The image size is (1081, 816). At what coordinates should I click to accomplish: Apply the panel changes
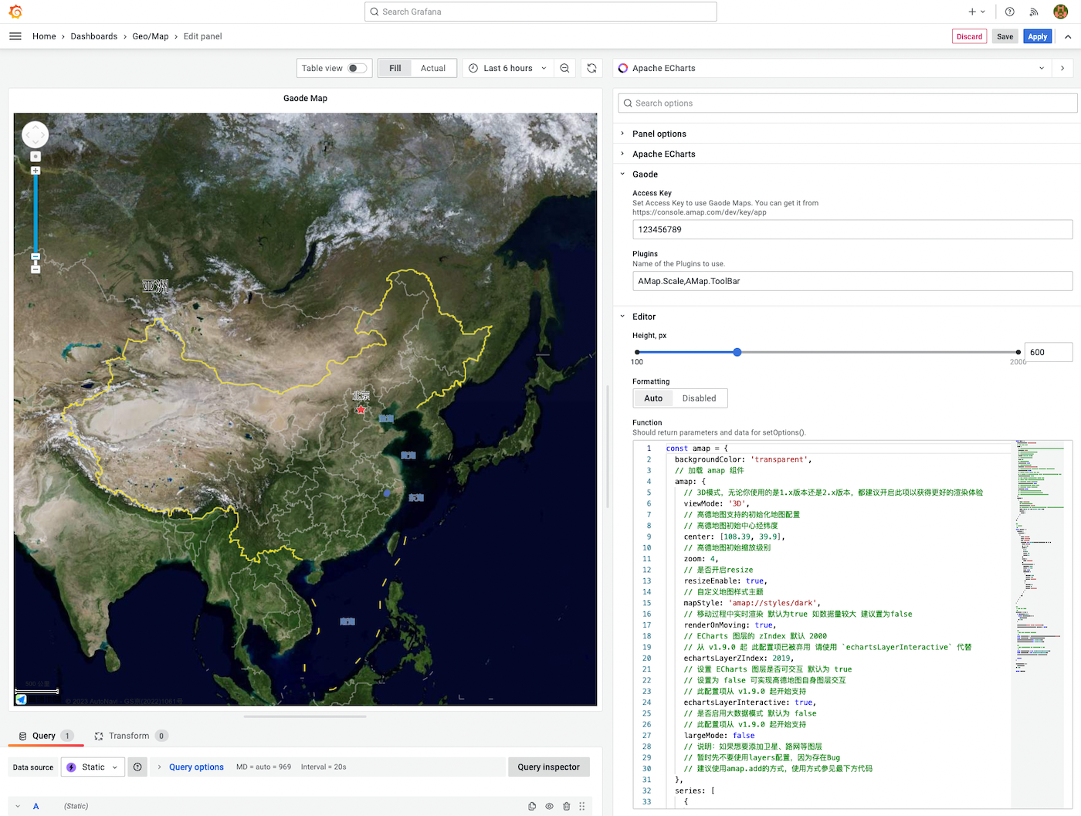1037,36
